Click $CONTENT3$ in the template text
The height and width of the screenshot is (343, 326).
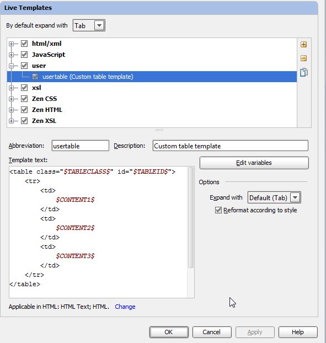(x=75, y=256)
